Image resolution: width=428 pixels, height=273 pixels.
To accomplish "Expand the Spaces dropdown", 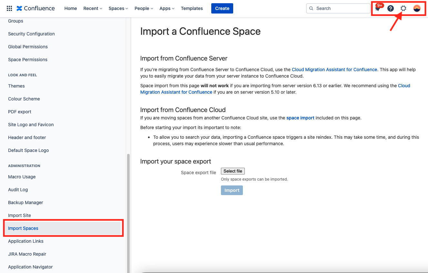I will click(x=118, y=8).
